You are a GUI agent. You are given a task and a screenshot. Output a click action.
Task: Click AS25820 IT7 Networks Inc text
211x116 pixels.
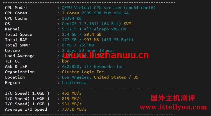coord(93,66)
